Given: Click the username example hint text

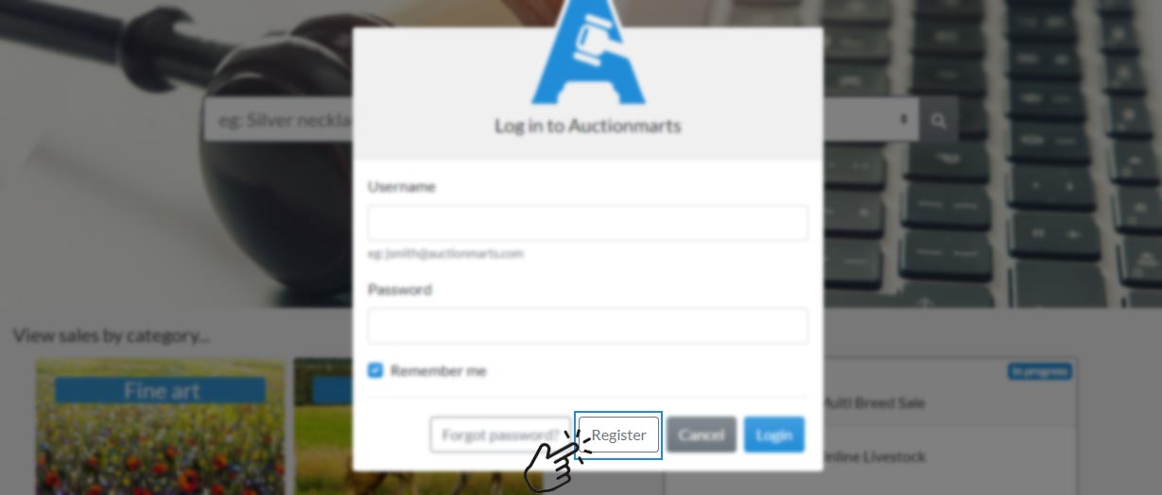Looking at the screenshot, I should [x=445, y=254].
